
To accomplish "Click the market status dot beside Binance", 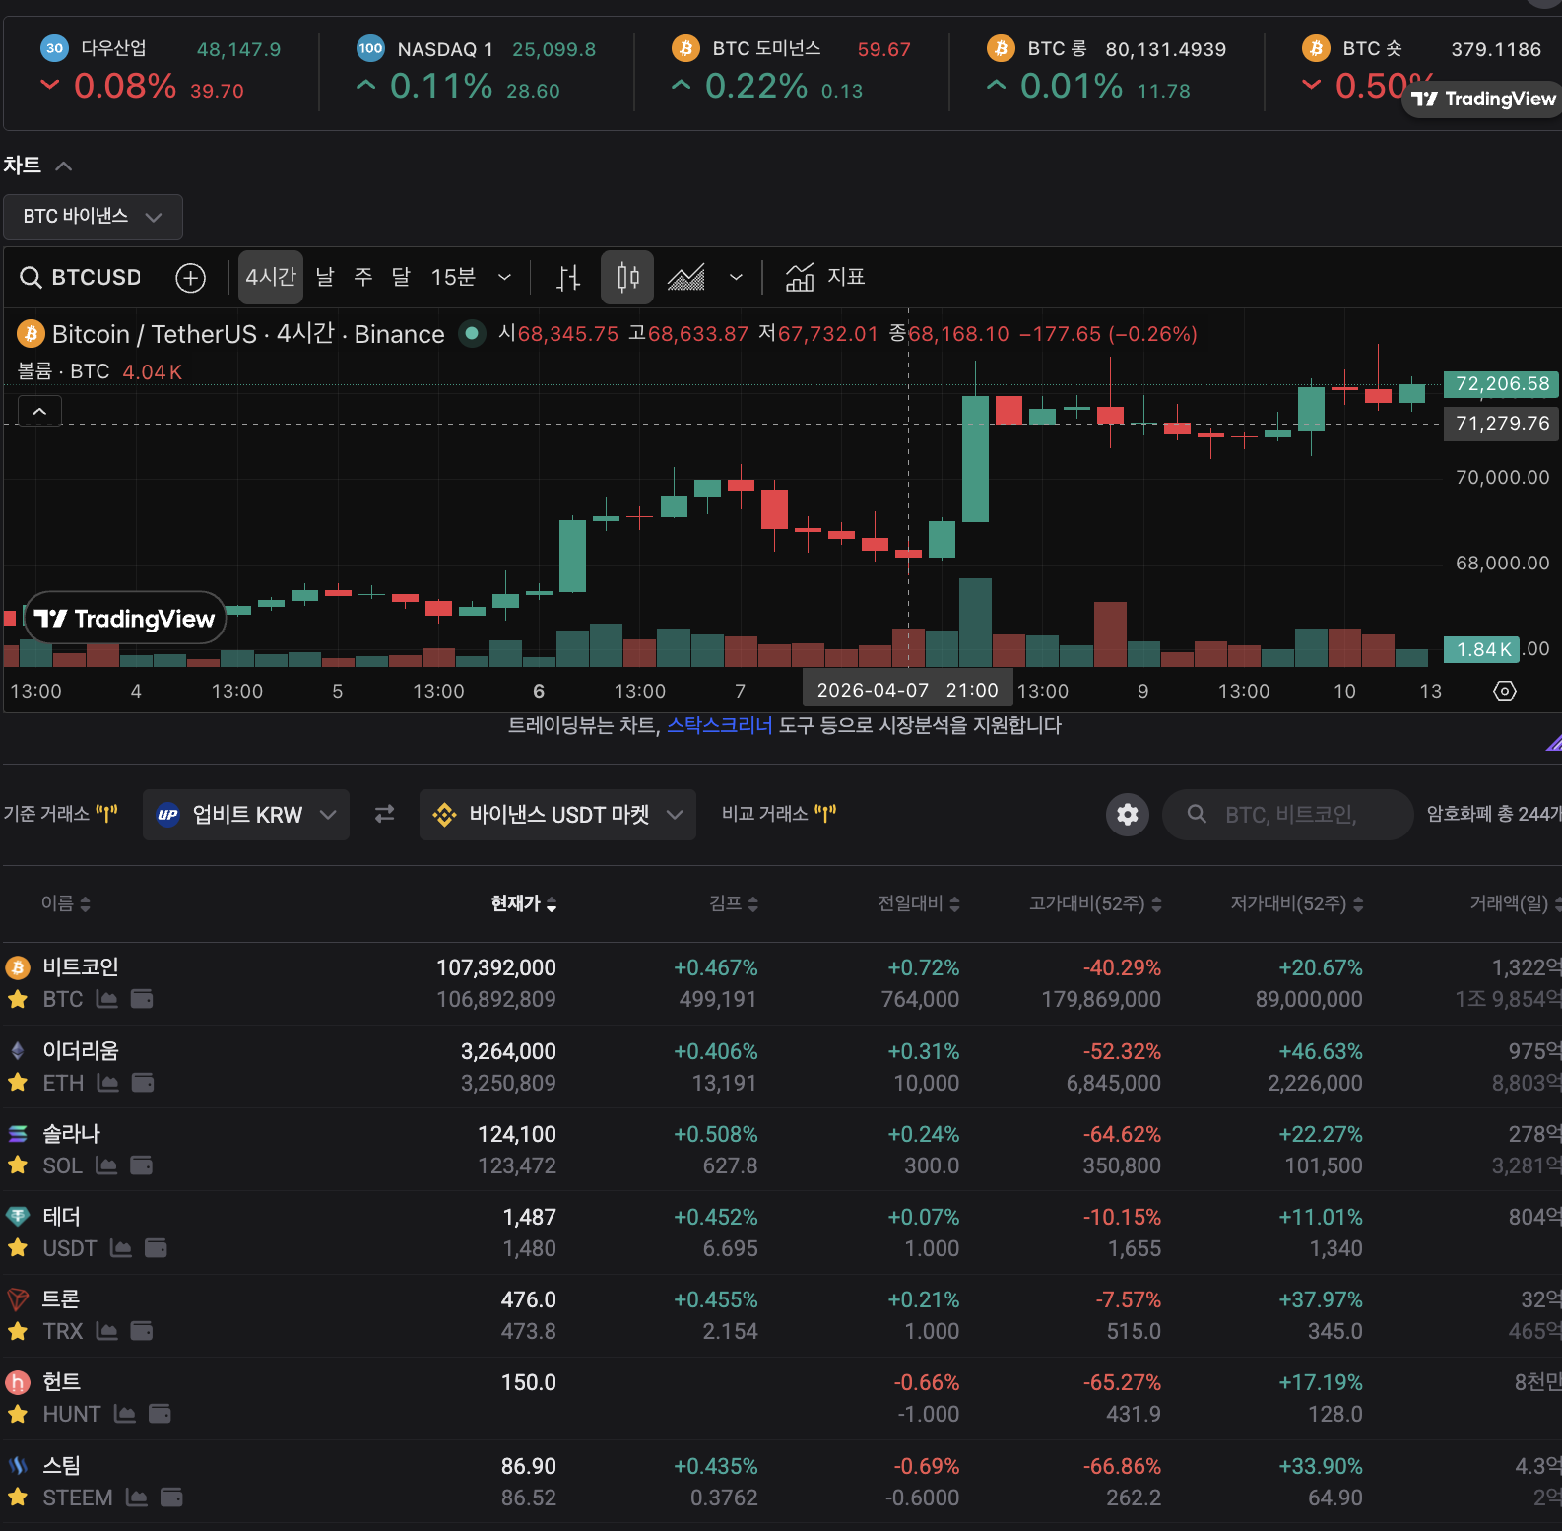I will [x=472, y=334].
